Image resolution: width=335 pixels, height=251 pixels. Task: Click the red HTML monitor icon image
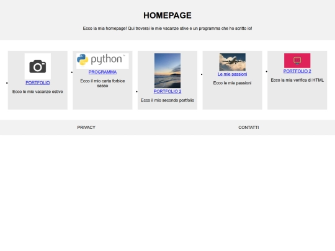[x=297, y=61]
